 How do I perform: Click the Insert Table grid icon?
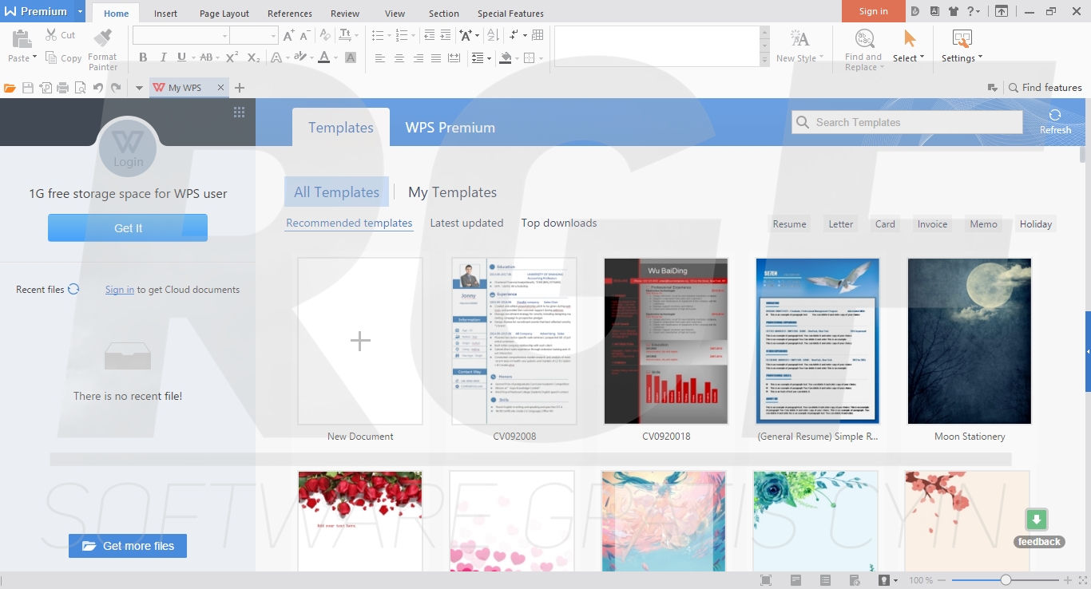coord(538,35)
